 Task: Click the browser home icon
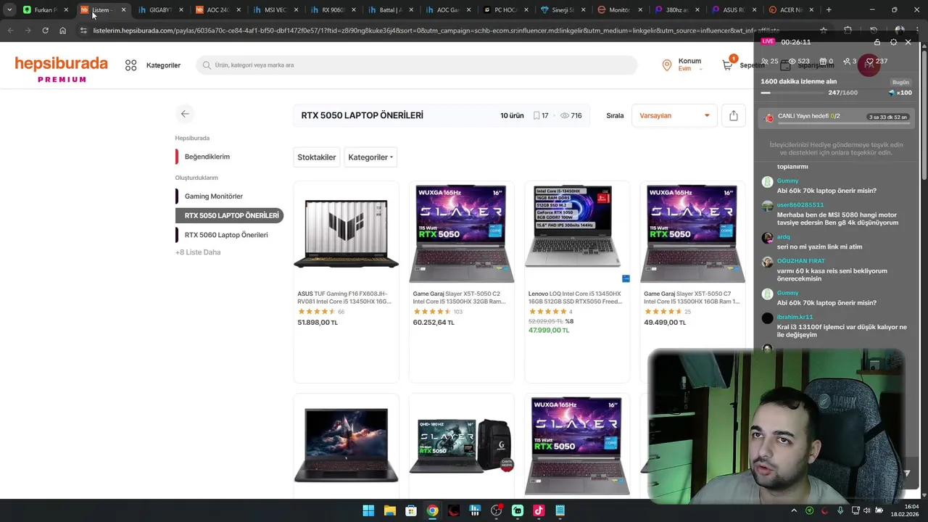point(62,30)
